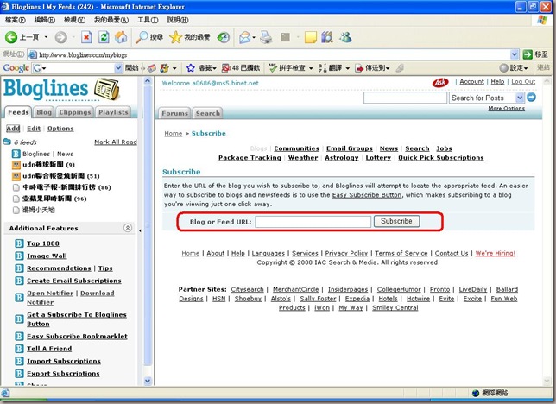
Task: Switch to the Playlists tab
Action: pos(113,112)
